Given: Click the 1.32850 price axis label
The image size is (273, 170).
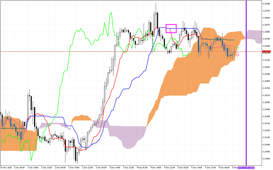Looking at the screenshot, I should click(266, 81).
